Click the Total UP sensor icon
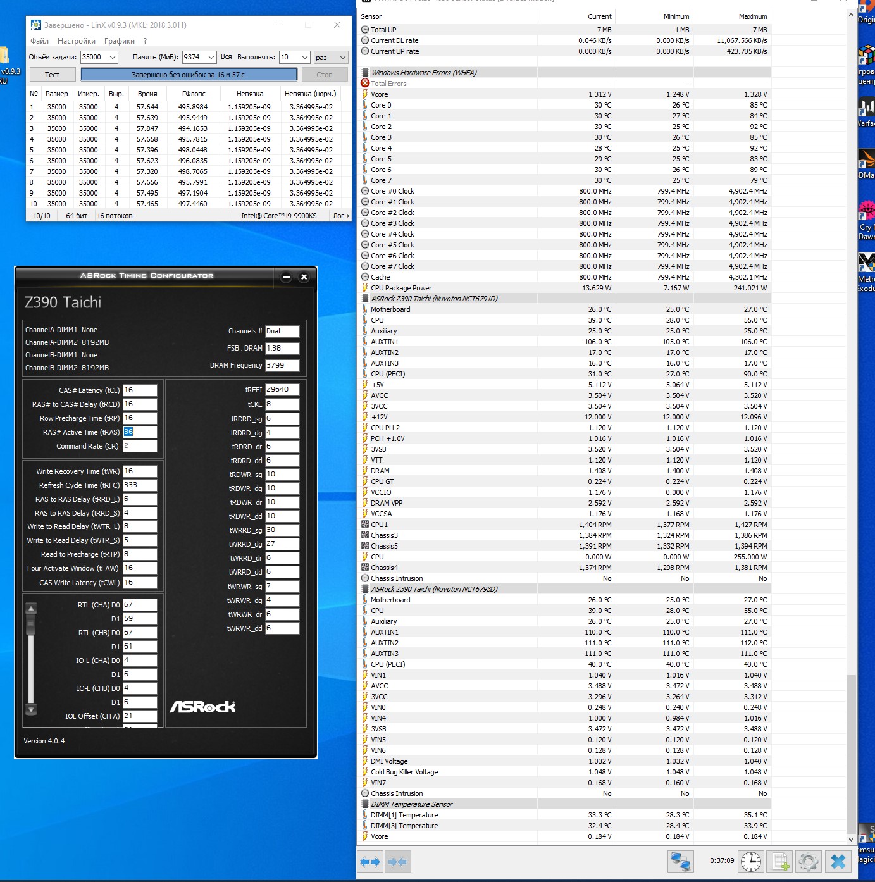The height and width of the screenshot is (882, 875). click(365, 30)
